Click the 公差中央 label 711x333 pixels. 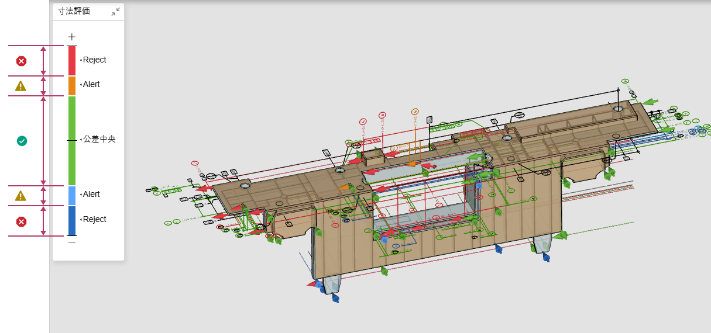click(99, 139)
